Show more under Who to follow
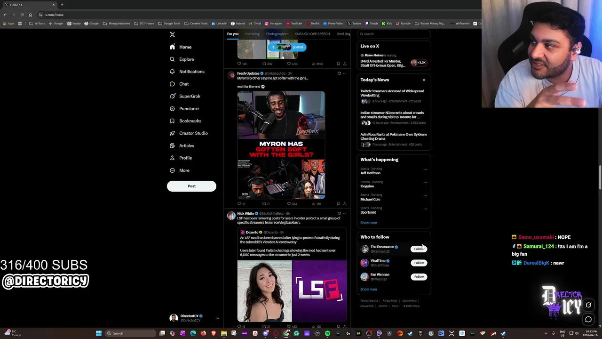This screenshot has height=339, width=602. coord(369,290)
